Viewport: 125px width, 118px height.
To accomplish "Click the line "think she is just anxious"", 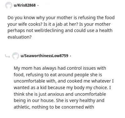I will (60, 94).
